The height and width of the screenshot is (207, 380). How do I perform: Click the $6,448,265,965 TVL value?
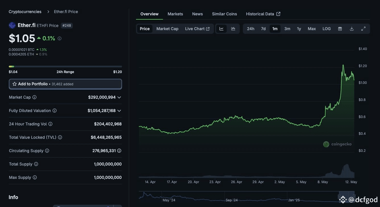pos(106,137)
